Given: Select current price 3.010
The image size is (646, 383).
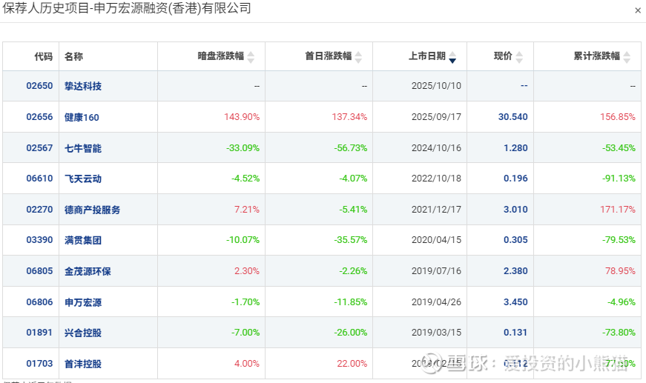Looking at the screenshot, I should [515, 210].
